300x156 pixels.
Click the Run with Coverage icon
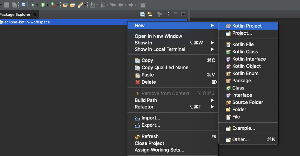53,5
